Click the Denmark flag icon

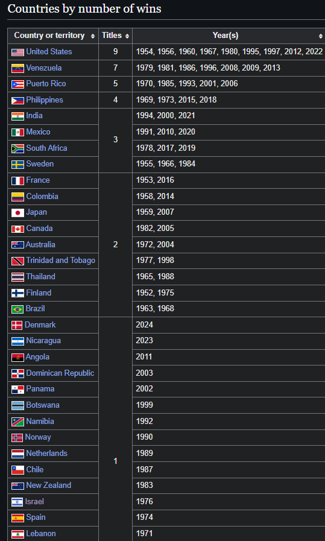[17, 325]
